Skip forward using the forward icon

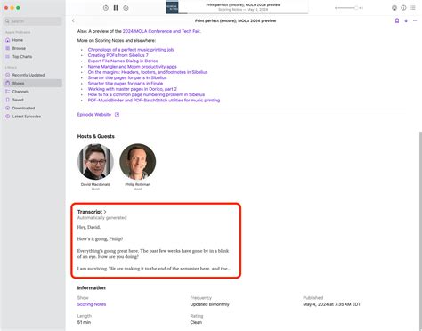pos(126,8)
